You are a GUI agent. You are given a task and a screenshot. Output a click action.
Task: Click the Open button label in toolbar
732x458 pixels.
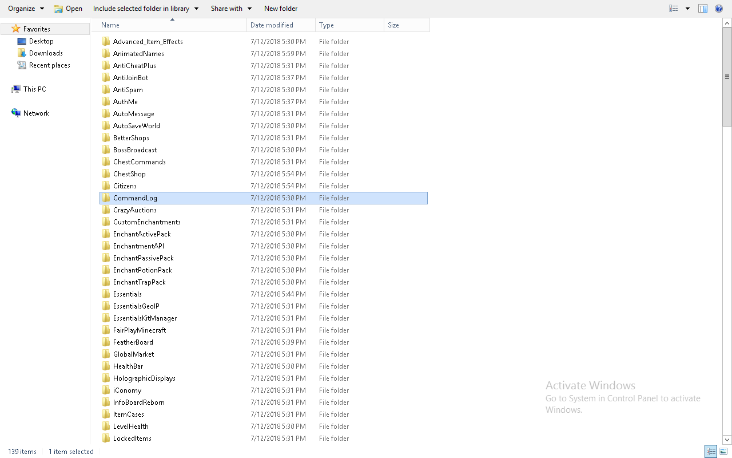pyautogui.click(x=74, y=9)
